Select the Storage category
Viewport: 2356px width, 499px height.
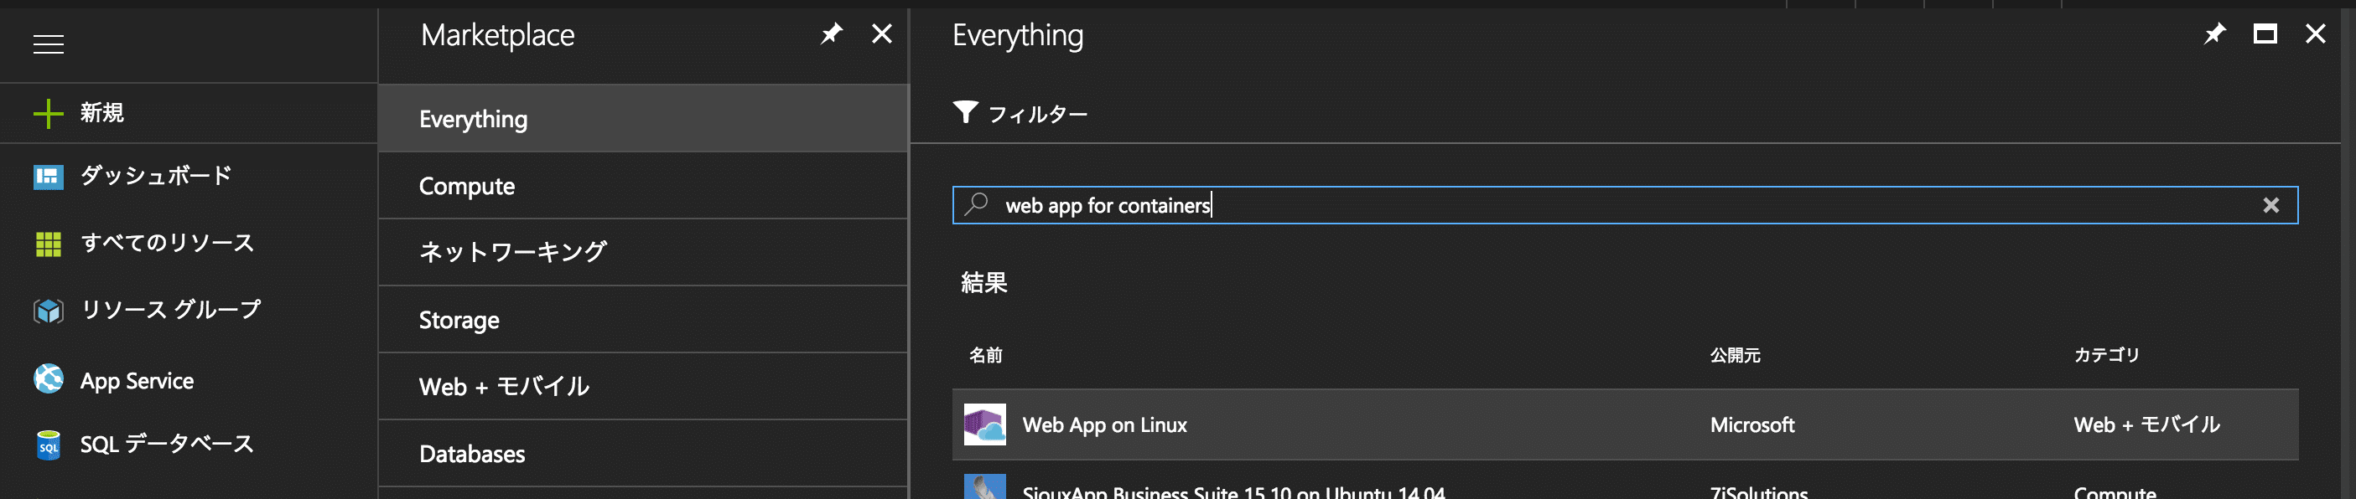tap(643, 320)
